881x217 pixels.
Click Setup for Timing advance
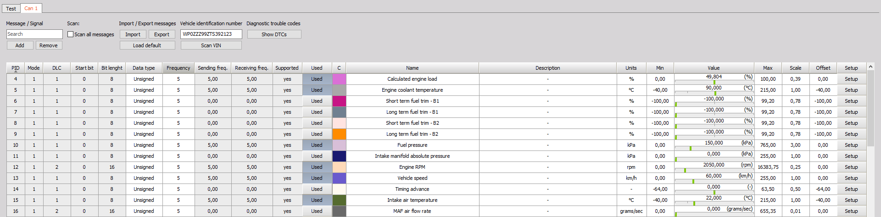click(851, 189)
